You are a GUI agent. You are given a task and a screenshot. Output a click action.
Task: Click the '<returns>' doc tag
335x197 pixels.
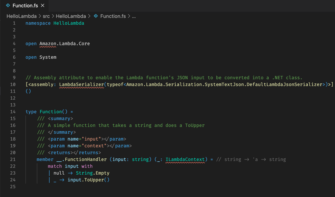pyautogui.click(x=60, y=153)
